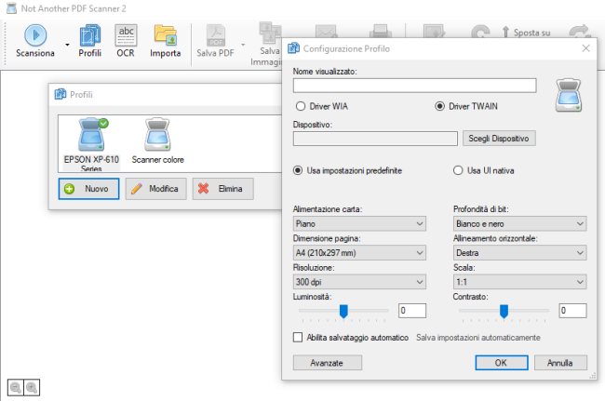The height and width of the screenshot is (401, 605).
Task: Open the Risoluzione 300 dpi dropdown
Action: [359, 281]
